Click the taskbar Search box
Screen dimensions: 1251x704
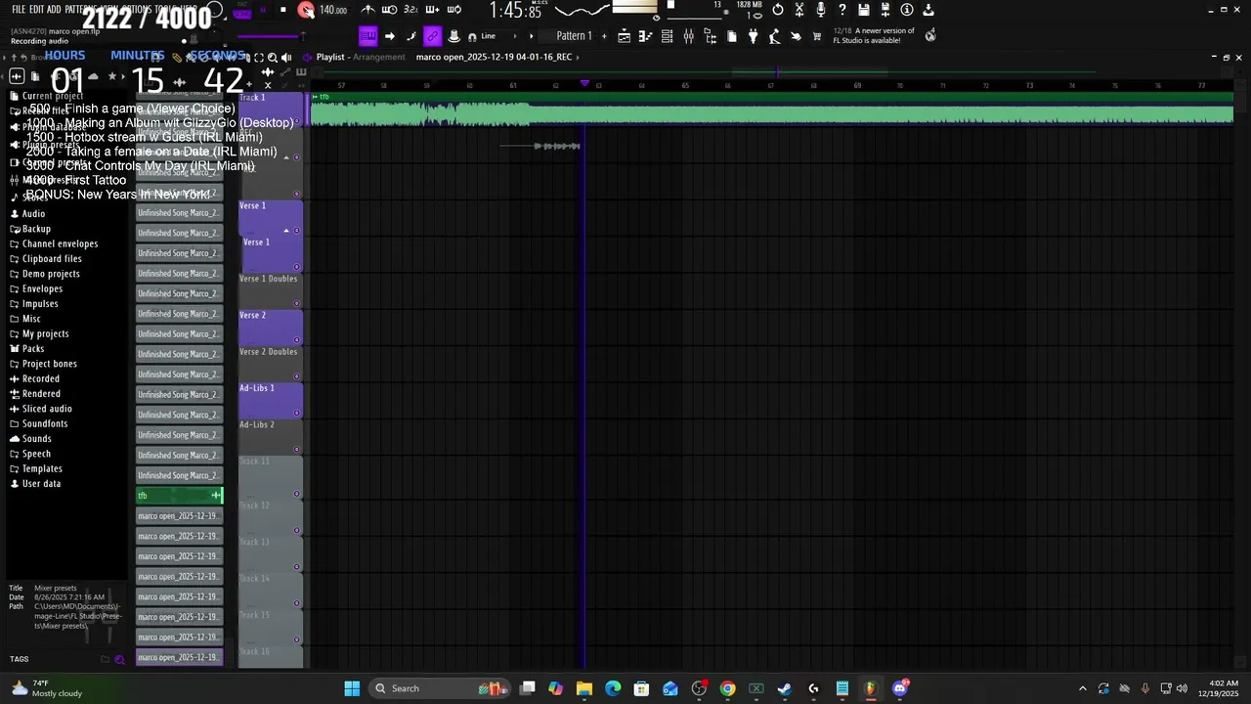[440, 688]
